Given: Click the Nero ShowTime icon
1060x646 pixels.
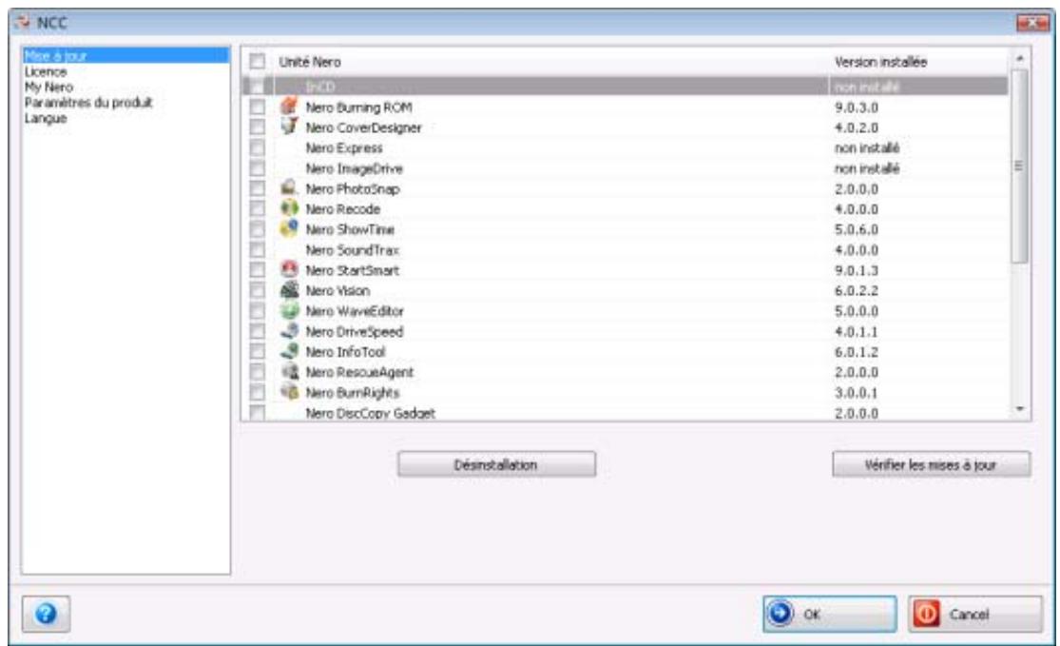Looking at the screenshot, I should pos(289,228).
